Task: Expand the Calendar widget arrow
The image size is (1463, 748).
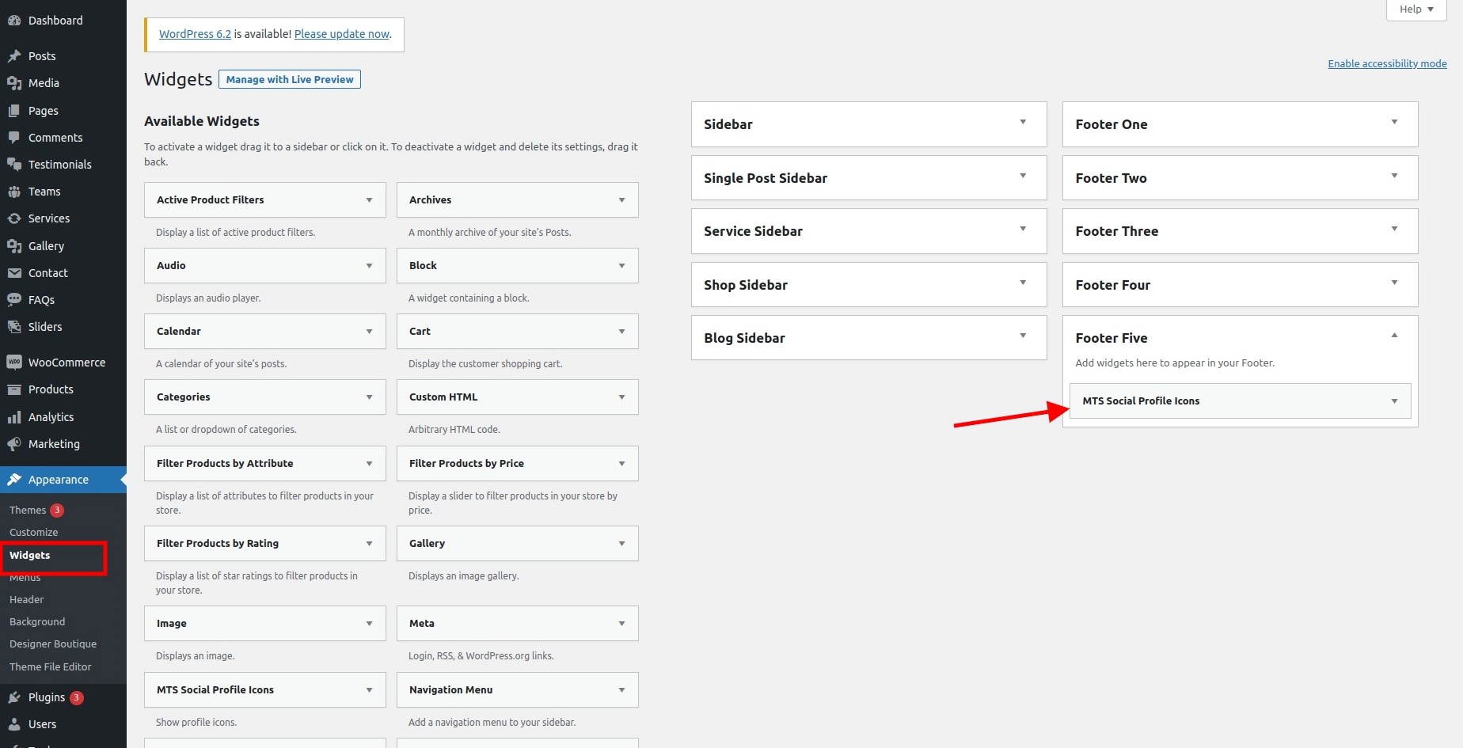Action: 369,332
